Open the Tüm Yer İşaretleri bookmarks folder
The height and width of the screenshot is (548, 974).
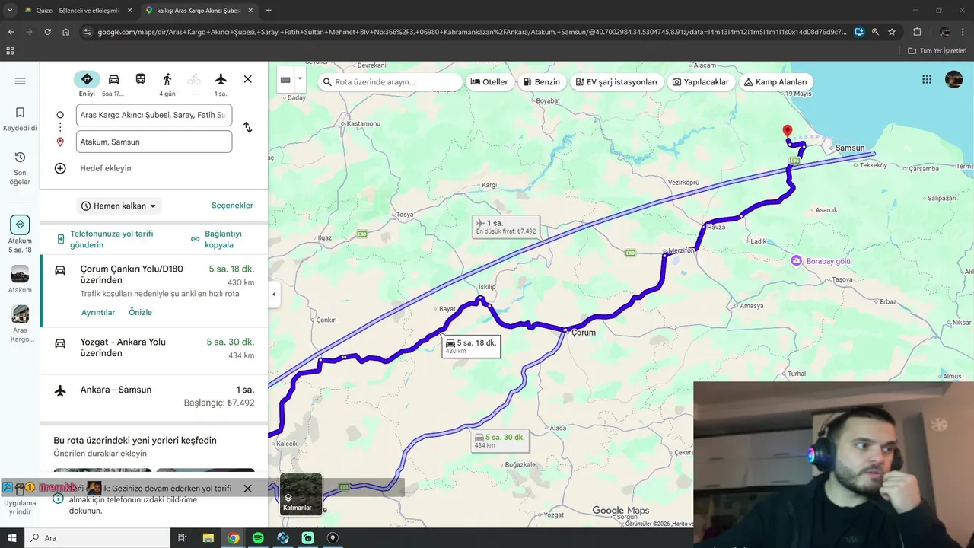pyautogui.click(x=937, y=51)
